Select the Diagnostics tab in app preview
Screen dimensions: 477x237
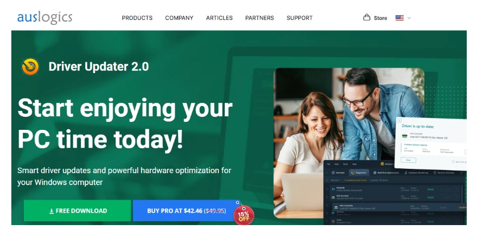pyautogui.click(x=359, y=173)
